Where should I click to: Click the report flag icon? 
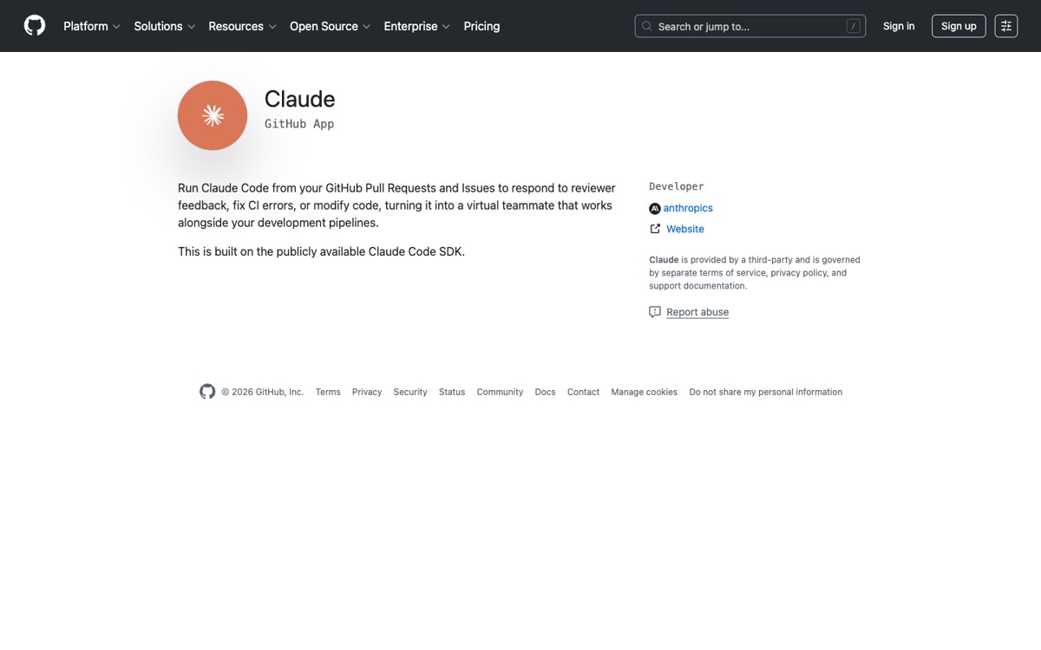click(x=655, y=312)
